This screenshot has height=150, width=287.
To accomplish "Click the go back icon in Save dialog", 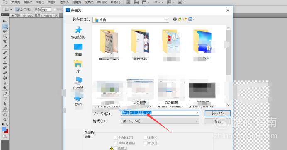I will 175,19.
